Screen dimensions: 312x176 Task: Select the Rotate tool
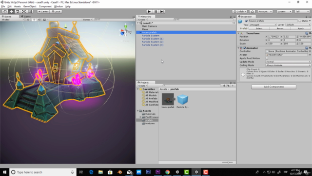click(x=18, y=12)
